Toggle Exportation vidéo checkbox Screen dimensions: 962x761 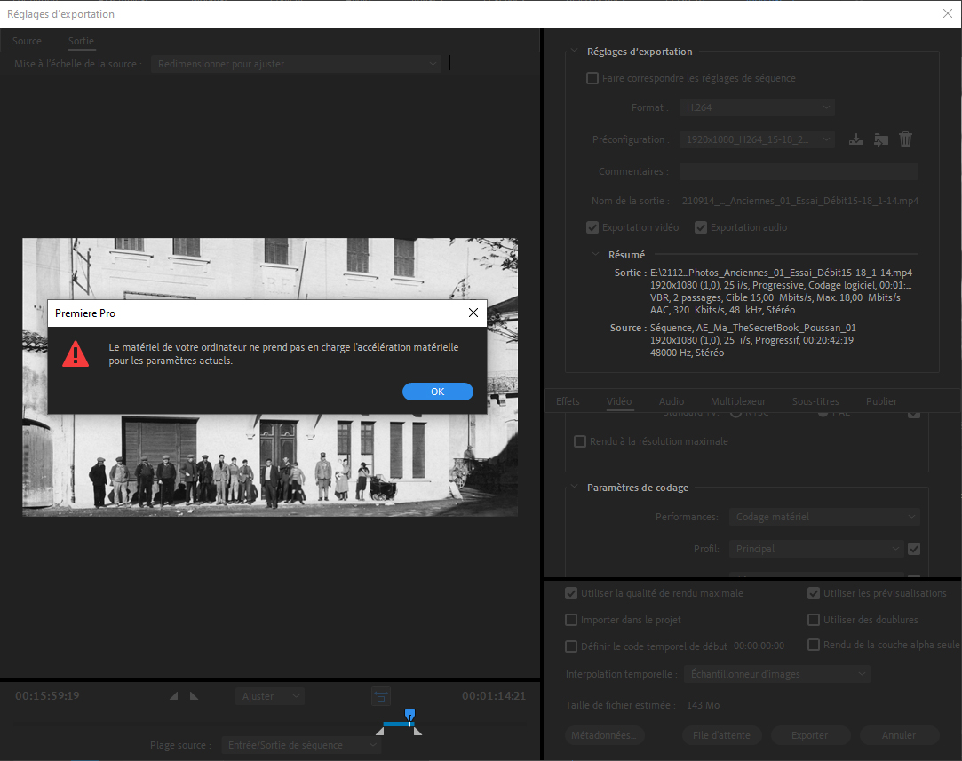click(592, 227)
